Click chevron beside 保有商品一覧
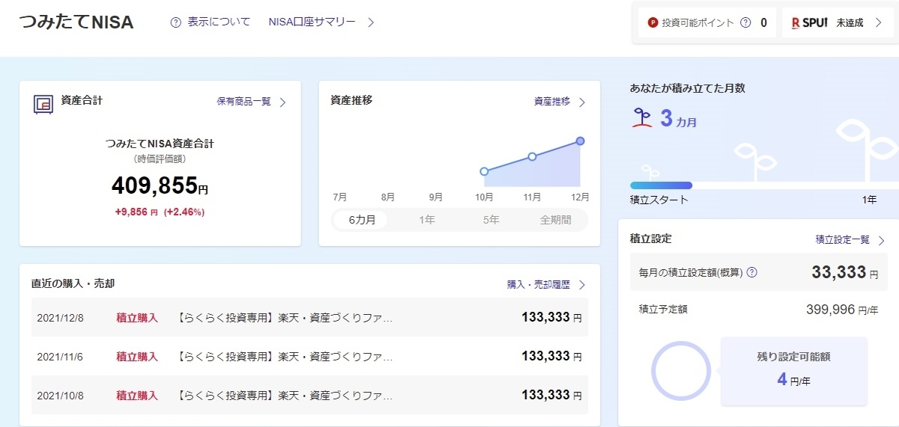The image size is (899, 427). (x=282, y=102)
